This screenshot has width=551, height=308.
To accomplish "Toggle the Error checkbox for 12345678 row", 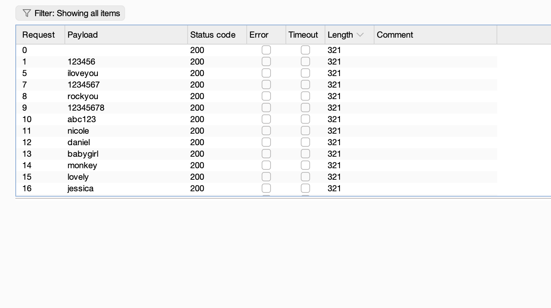I will (266, 108).
